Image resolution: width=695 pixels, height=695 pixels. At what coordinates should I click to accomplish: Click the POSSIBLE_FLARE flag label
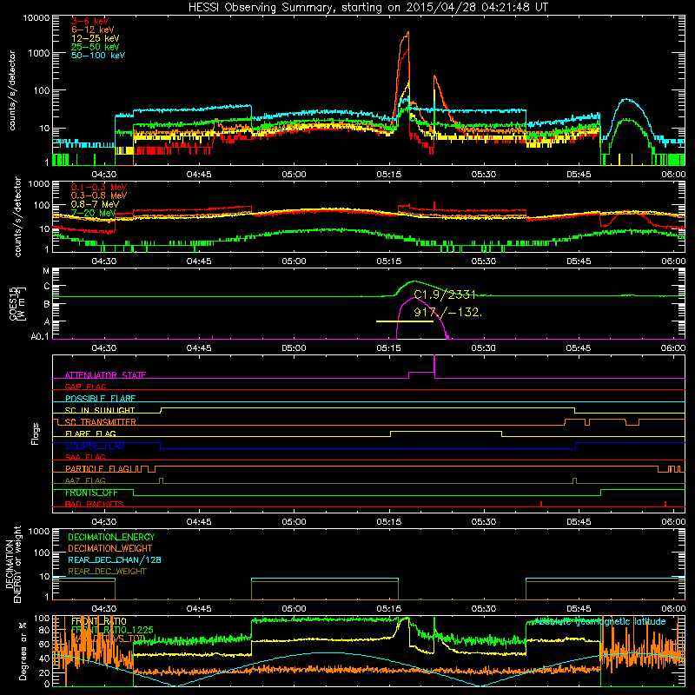point(100,399)
